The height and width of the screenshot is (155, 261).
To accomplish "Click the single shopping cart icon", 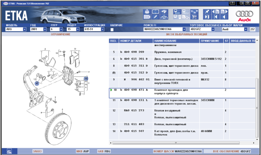I will coord(194,17).
